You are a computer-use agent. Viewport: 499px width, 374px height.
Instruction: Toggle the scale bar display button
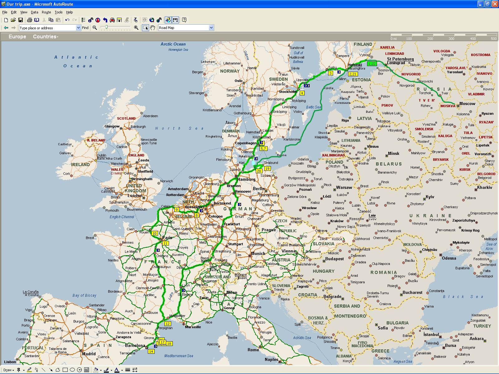(176, 20)
